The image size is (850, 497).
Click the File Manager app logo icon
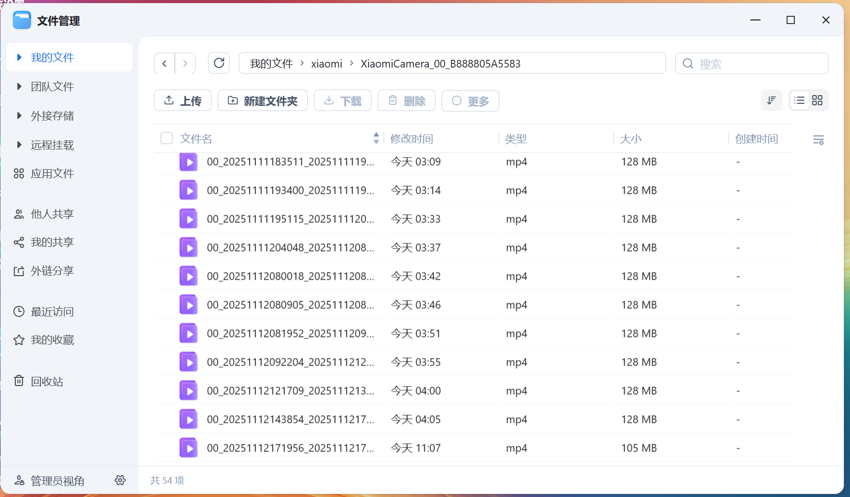point(22,20)
